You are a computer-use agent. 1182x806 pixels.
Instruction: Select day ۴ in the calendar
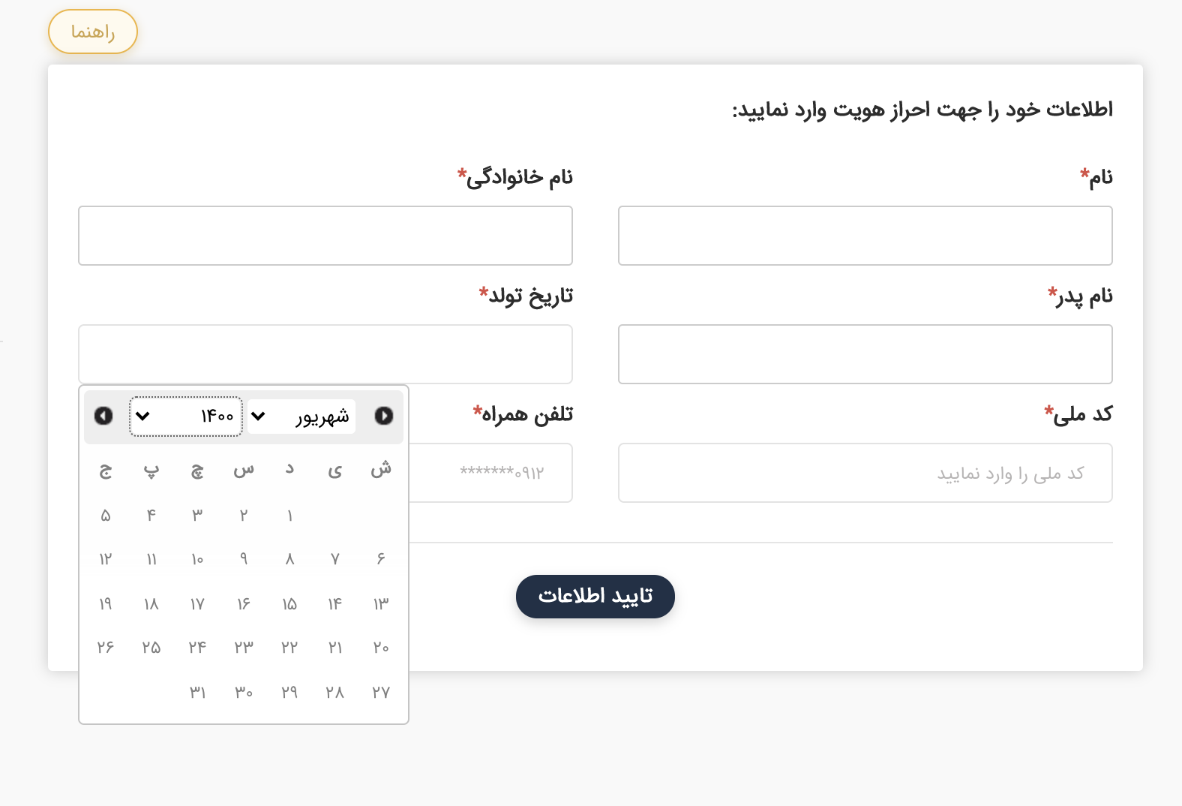pyautogui.click(x=151, y=516)
